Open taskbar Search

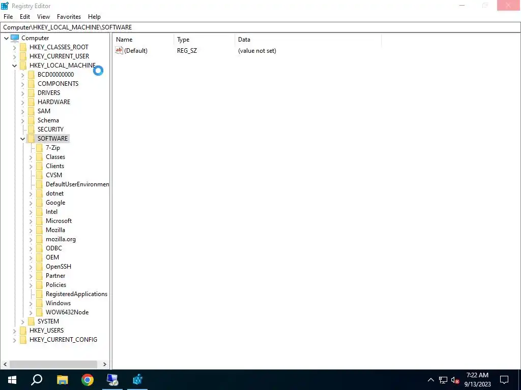37,380
